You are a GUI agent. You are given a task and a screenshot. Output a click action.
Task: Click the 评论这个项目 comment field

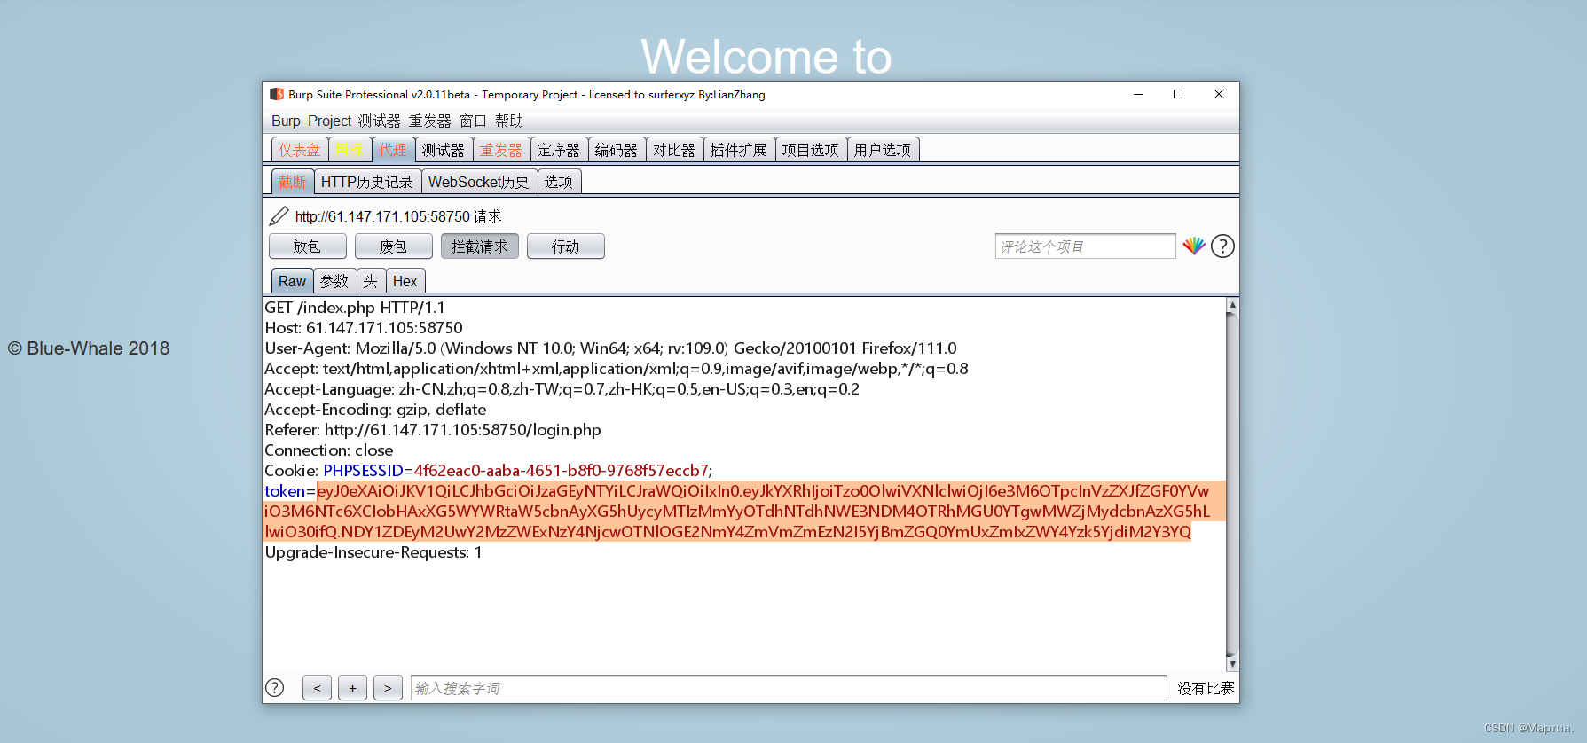click(x=1085, y=246)
